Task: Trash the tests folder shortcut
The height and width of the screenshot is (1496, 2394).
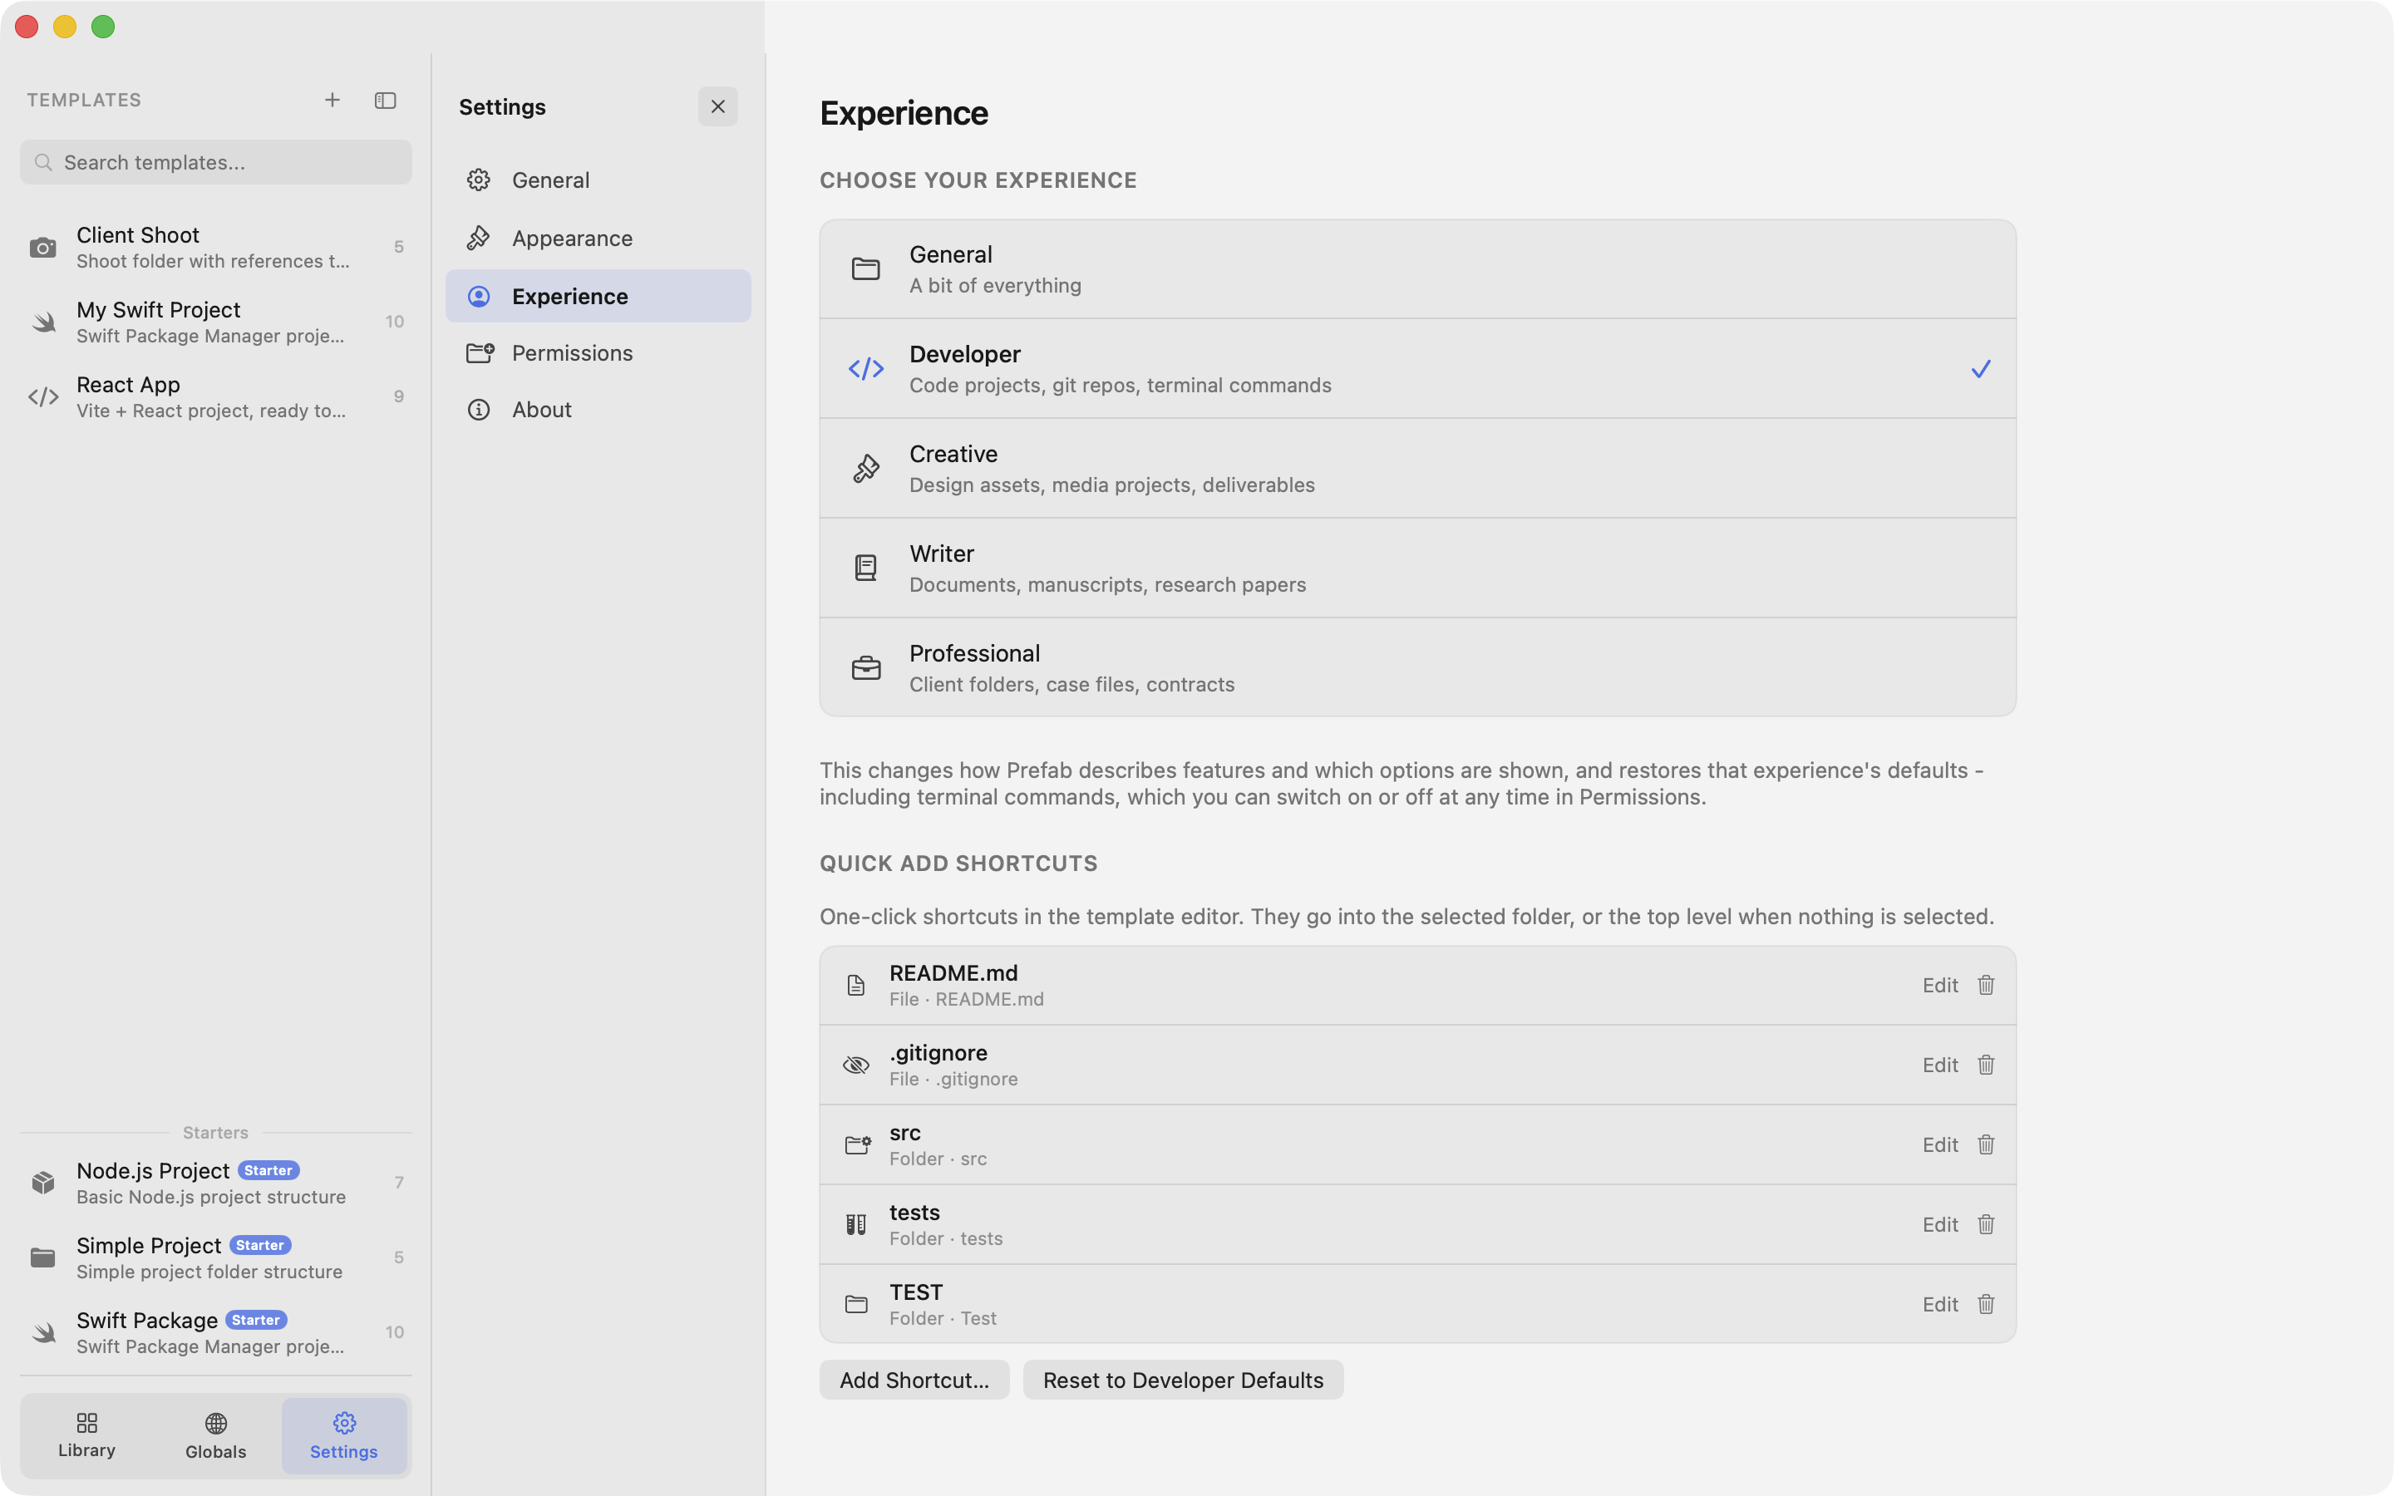Action: click(1985, 1225)
